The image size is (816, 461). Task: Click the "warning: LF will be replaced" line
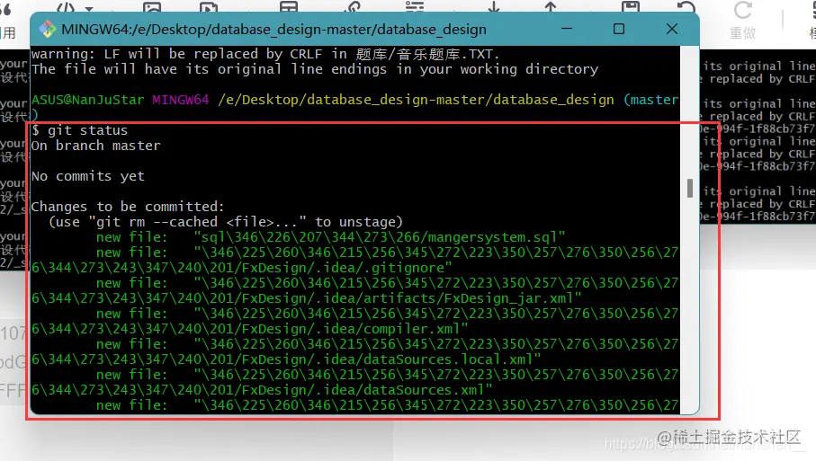pos(265,54)
